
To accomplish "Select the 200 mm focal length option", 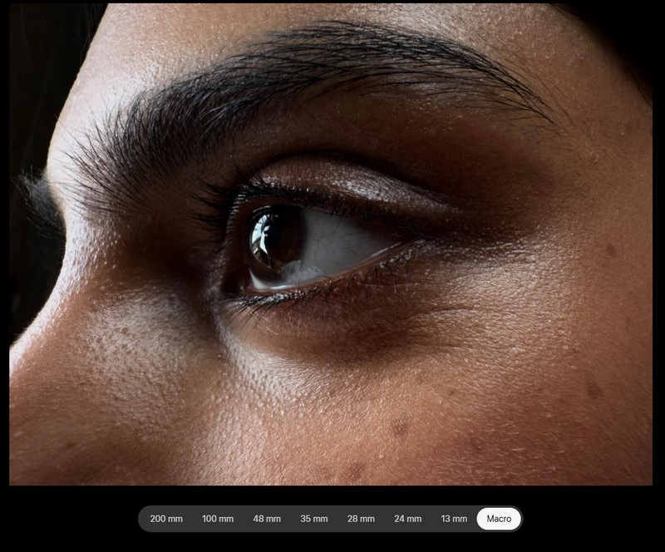I will [x=166, y=519].
